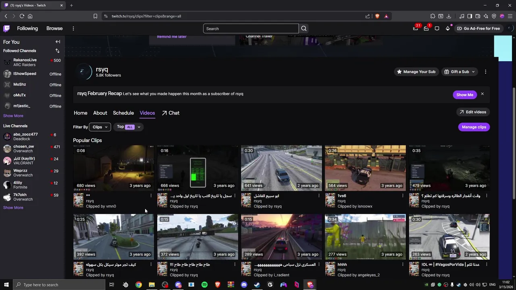Open the Brave Leo AI sparkle icon
Viewport: 516px width, 290px height.
click(x=486, y=16)
